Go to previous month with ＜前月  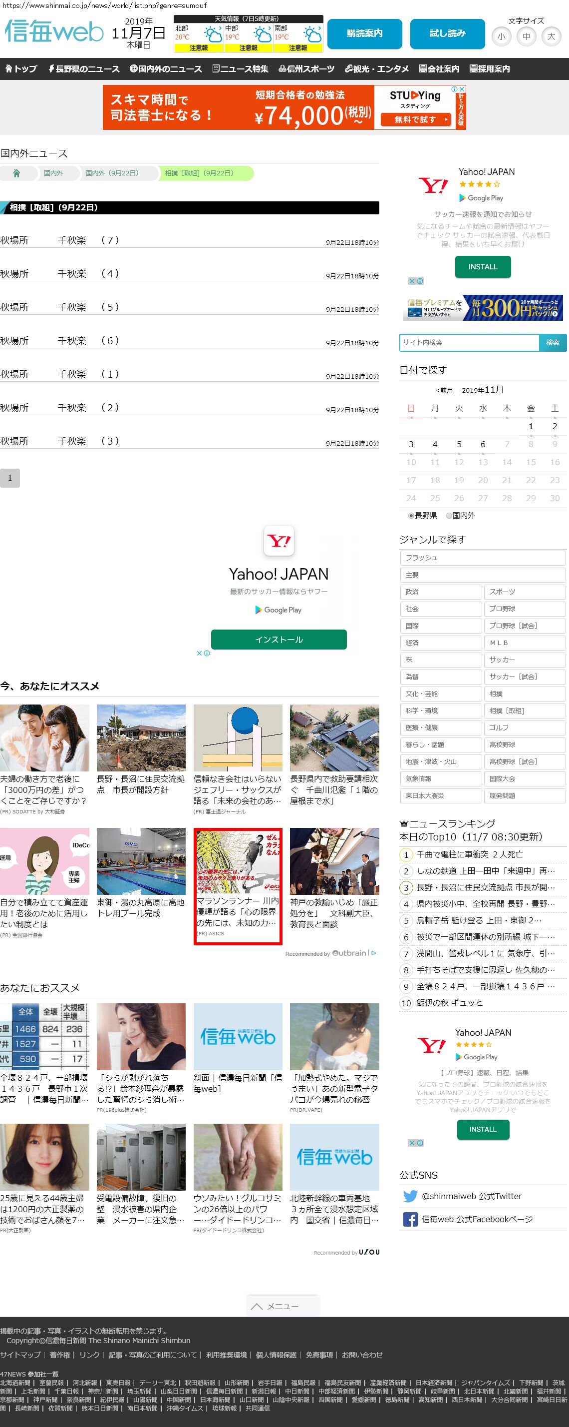(x=444, y=391)
